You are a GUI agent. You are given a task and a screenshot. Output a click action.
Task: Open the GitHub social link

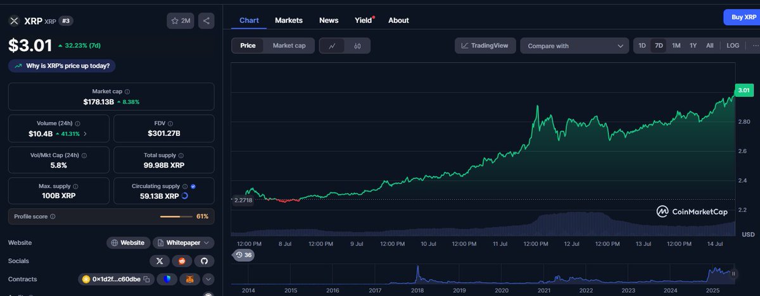203,261
